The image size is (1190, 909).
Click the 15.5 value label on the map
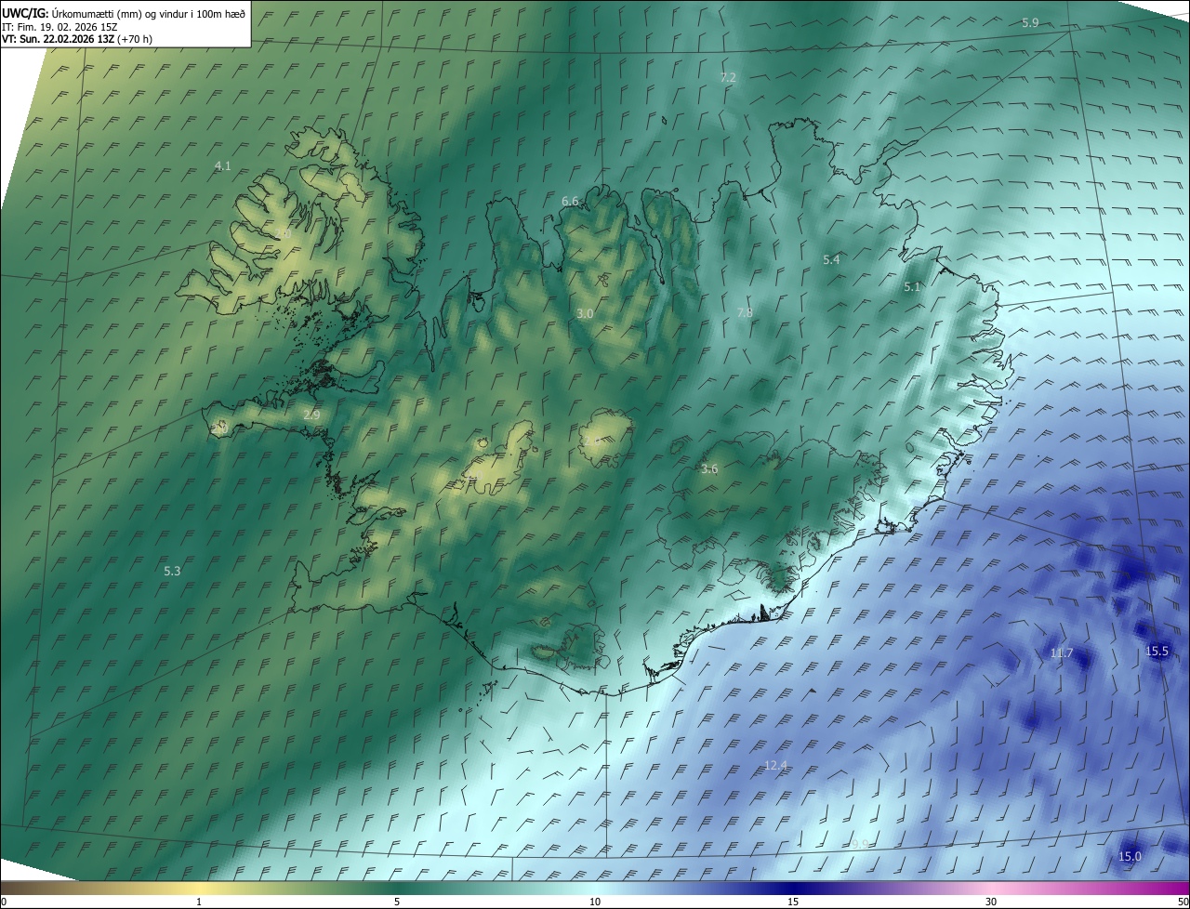1157,651
